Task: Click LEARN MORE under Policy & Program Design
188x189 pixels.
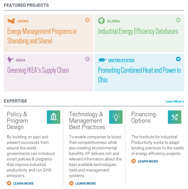Action: [23, 183]
